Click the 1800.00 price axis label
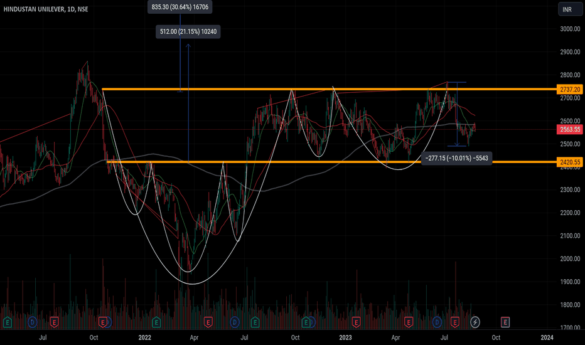Screen dimensions: 585x345 point(570,305)
